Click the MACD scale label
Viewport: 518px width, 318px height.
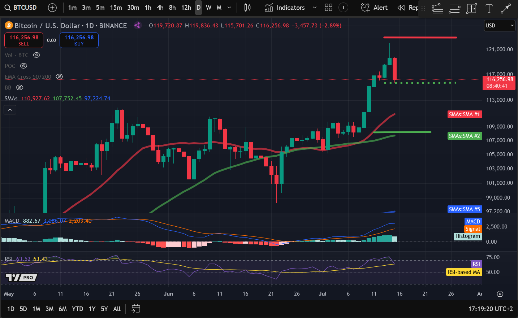[x=473, y=221]
